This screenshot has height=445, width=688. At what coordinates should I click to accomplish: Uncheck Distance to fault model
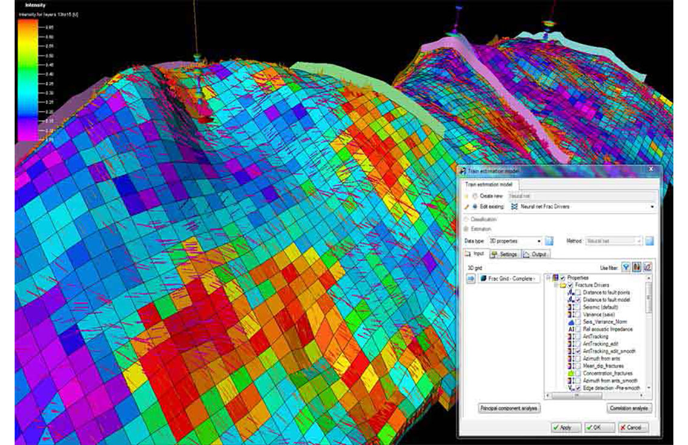coord(578,300)
